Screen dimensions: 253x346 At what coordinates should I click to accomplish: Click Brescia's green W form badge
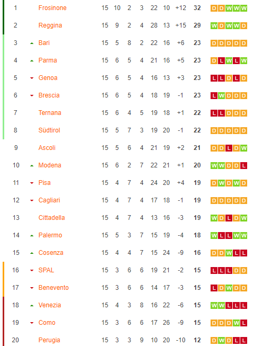(221, 96)
